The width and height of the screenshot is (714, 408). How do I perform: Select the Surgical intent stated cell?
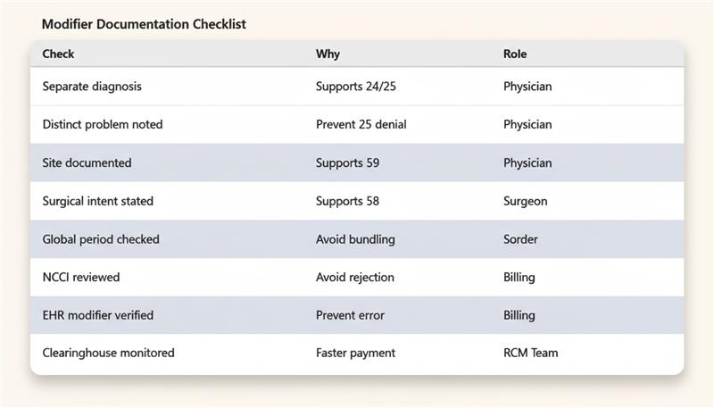coord(97,201)
